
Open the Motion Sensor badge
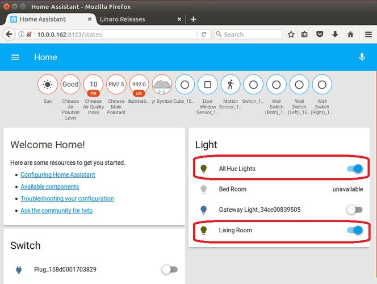(x=231, y=85)
